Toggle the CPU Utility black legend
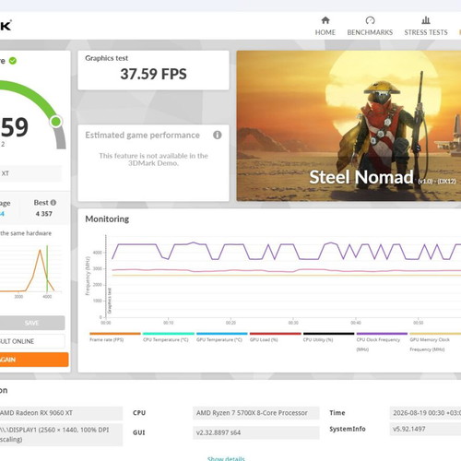Image resolution: width=461 pixels, height=461 pixels. click(x=328, y=337)
